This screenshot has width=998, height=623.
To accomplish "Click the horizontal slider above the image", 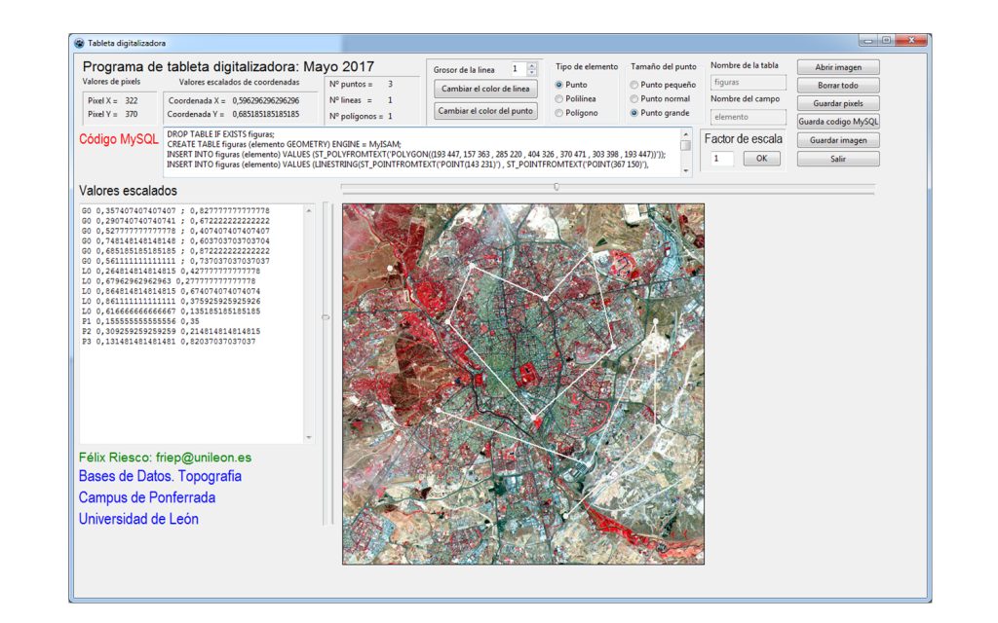I will (557, 187).
